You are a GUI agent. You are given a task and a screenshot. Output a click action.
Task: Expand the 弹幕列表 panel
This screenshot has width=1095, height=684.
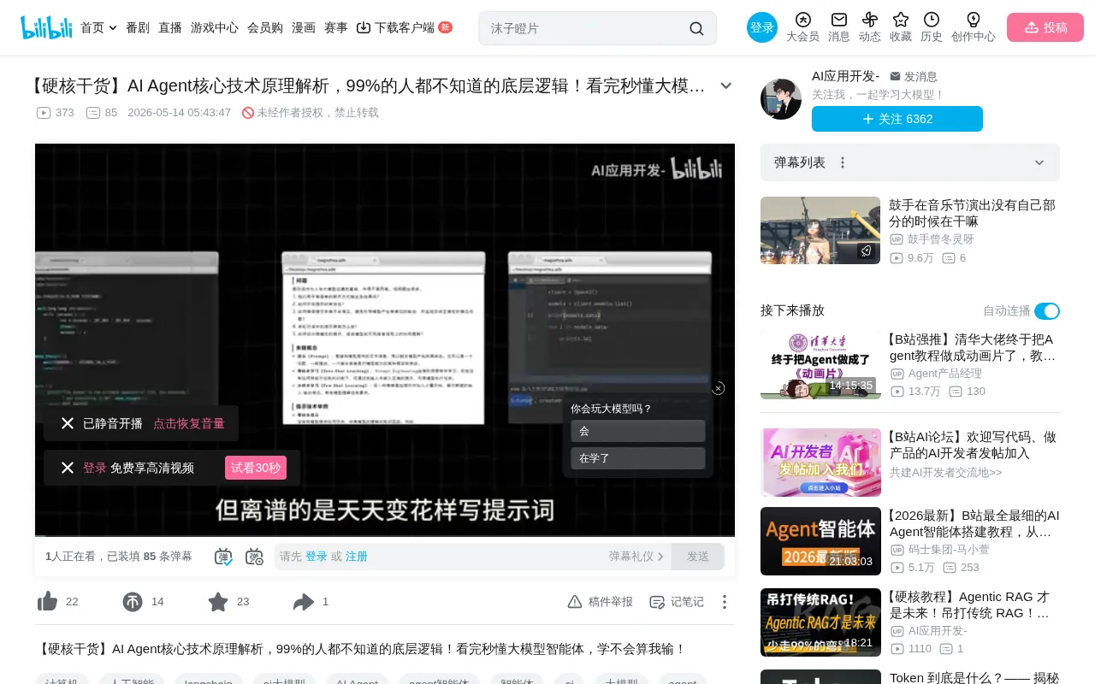pos(1039,162)
